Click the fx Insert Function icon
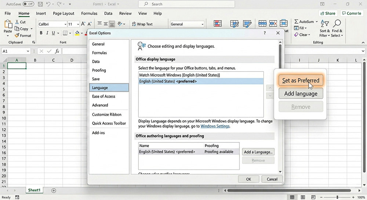The width and height of the screenshot is (367, 200). tap(57, 51)
